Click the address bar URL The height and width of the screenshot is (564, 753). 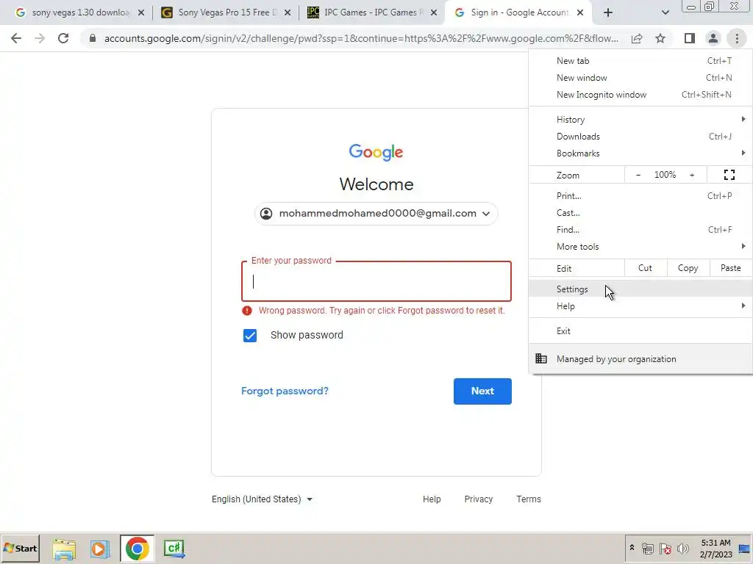(x=361, y=38)
